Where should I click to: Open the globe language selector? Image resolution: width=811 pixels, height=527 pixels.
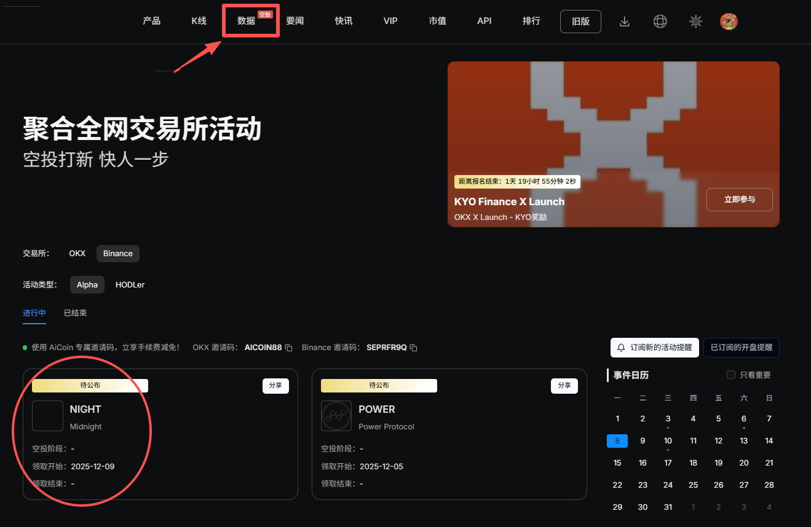click(x=660, y=21)
